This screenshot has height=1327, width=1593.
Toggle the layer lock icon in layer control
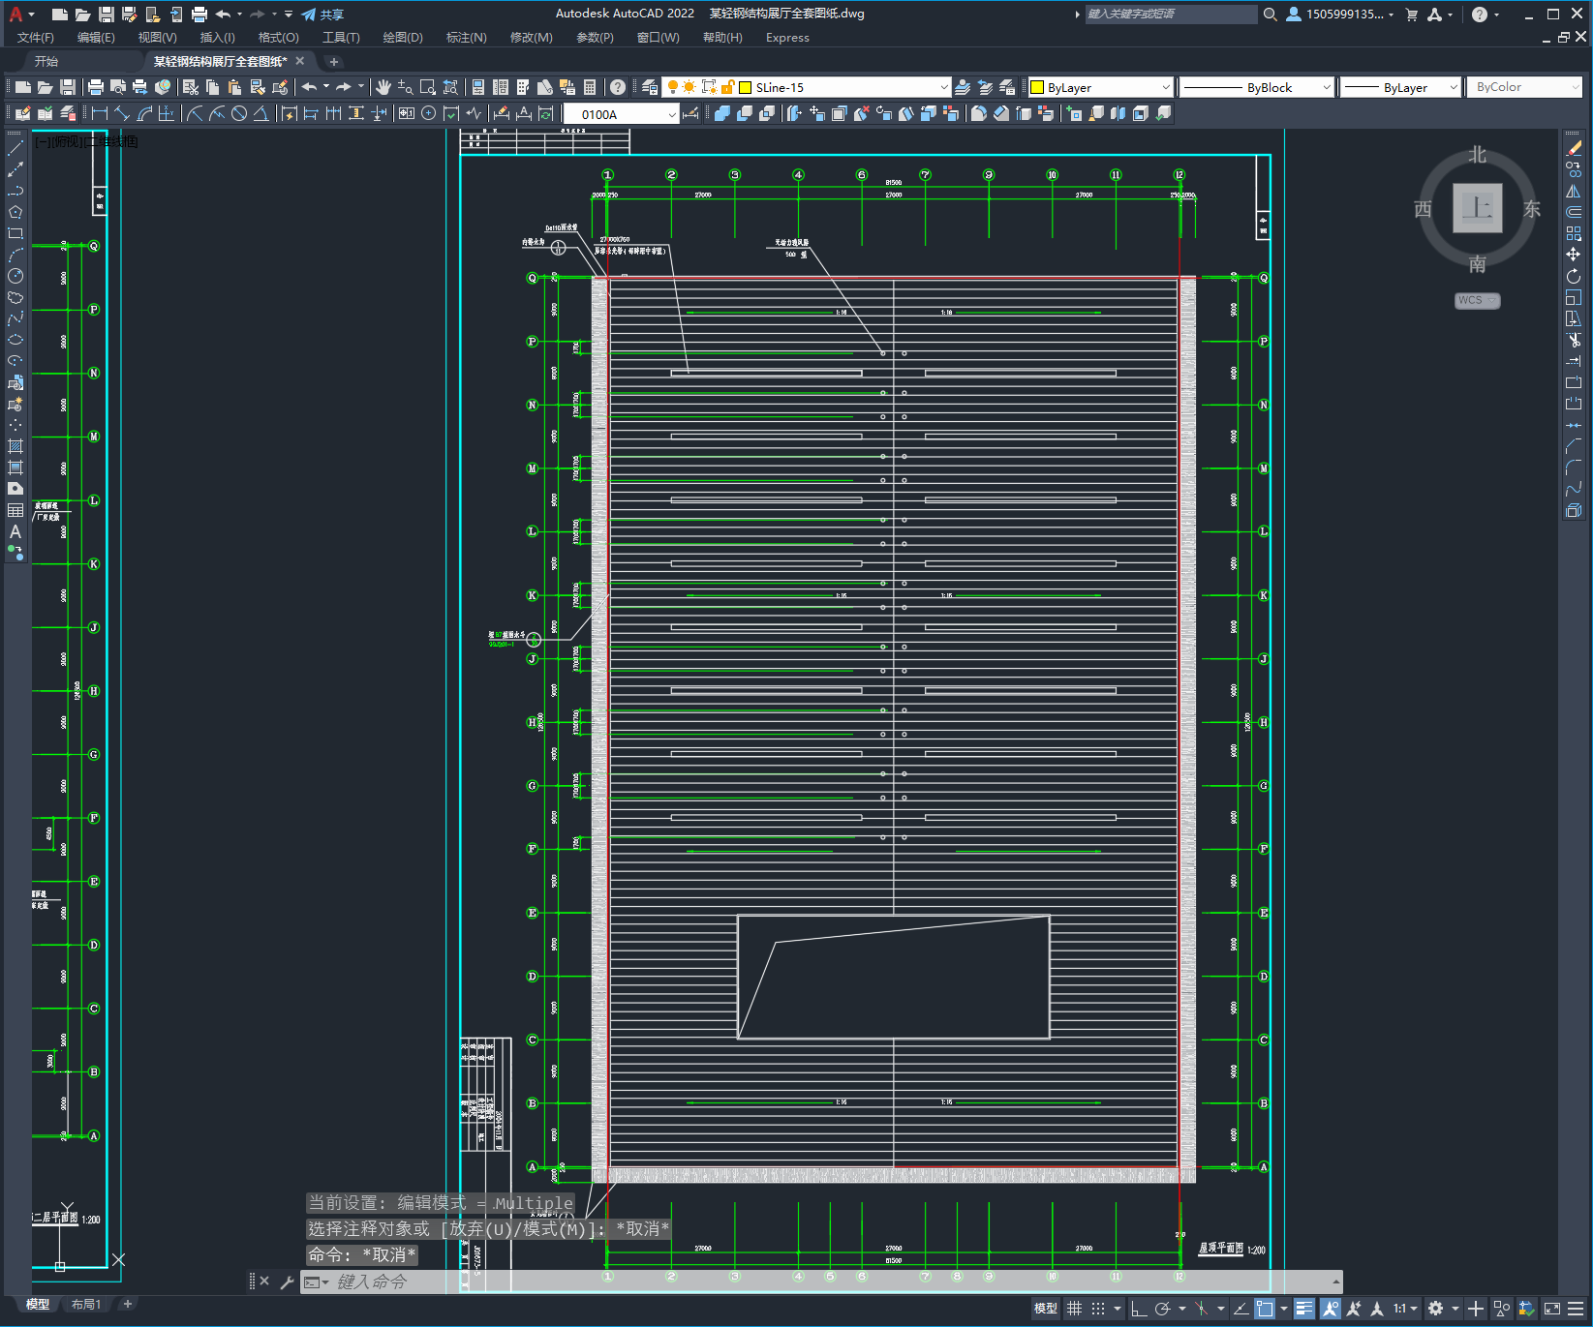click(727, 87)
